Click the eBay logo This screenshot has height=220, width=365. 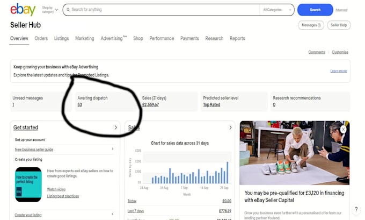pos(23,10)
